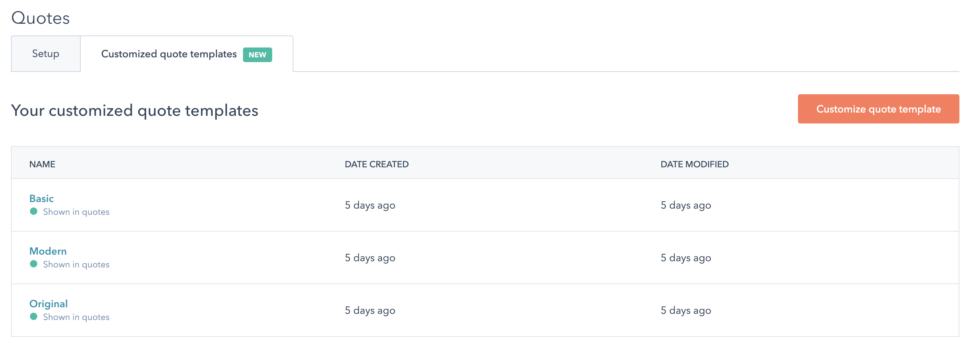Sort by the DATE CREATED column header

coord(377,164)
